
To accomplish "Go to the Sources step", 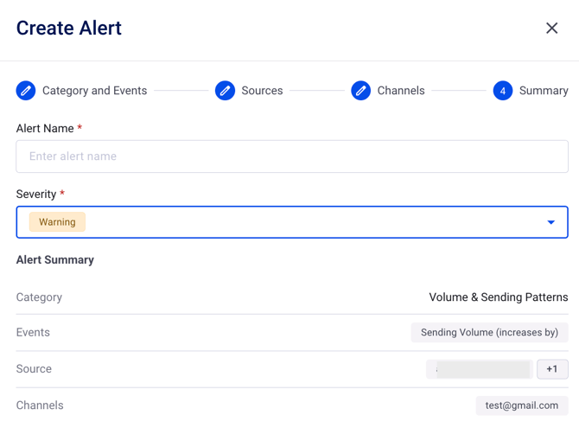I will tap(262, 91).
